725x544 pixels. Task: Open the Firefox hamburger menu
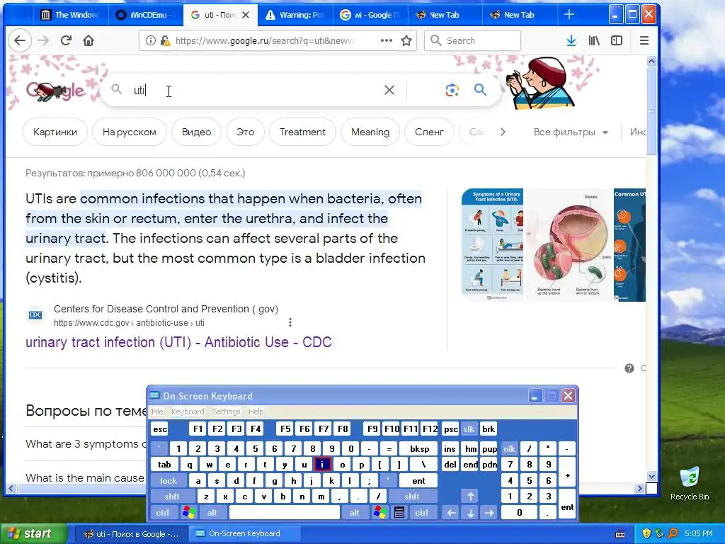point(644,40)
